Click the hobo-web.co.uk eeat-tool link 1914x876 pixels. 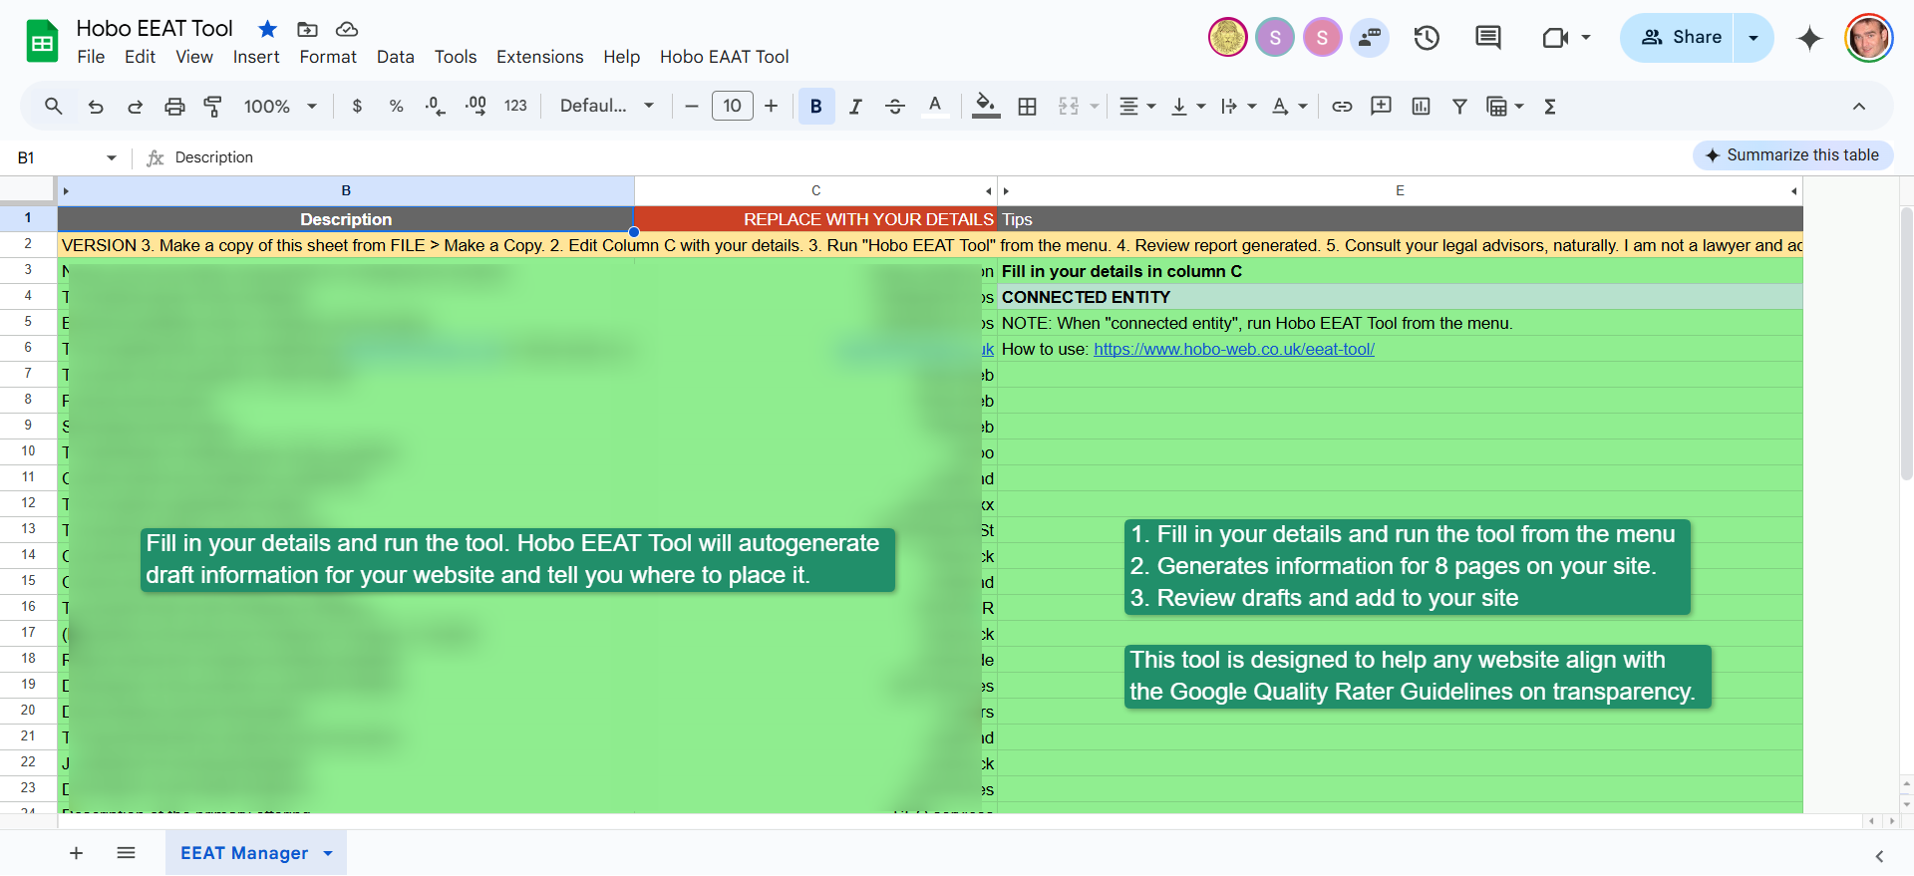pos(1234,349)
